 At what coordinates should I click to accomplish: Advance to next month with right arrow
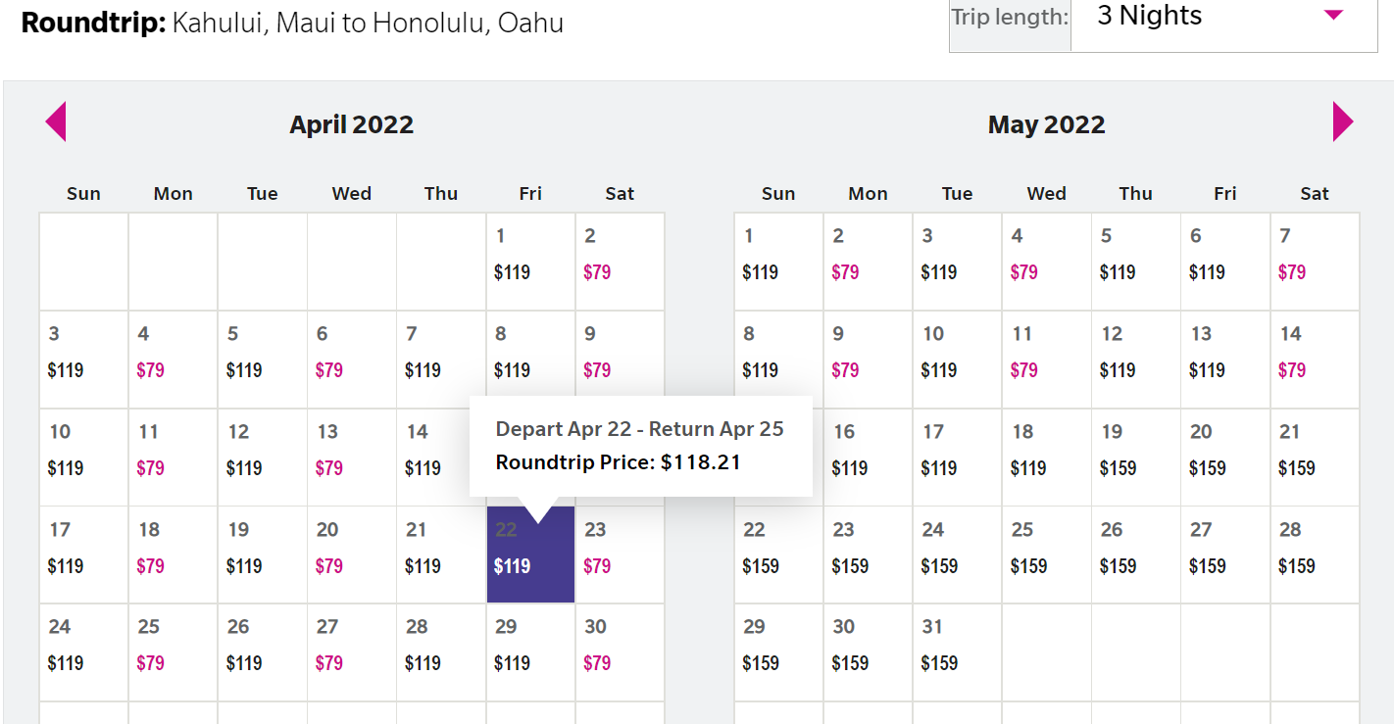[x=1342, y=122]
